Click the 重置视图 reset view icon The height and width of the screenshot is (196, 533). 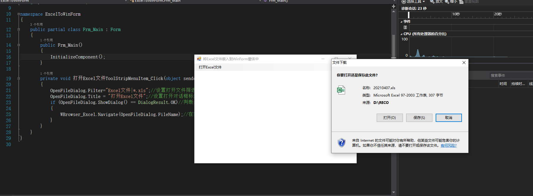tap(461, 2)
